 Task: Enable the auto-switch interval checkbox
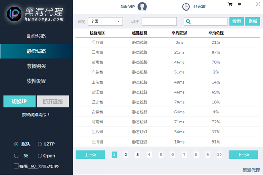pos(16,166)
